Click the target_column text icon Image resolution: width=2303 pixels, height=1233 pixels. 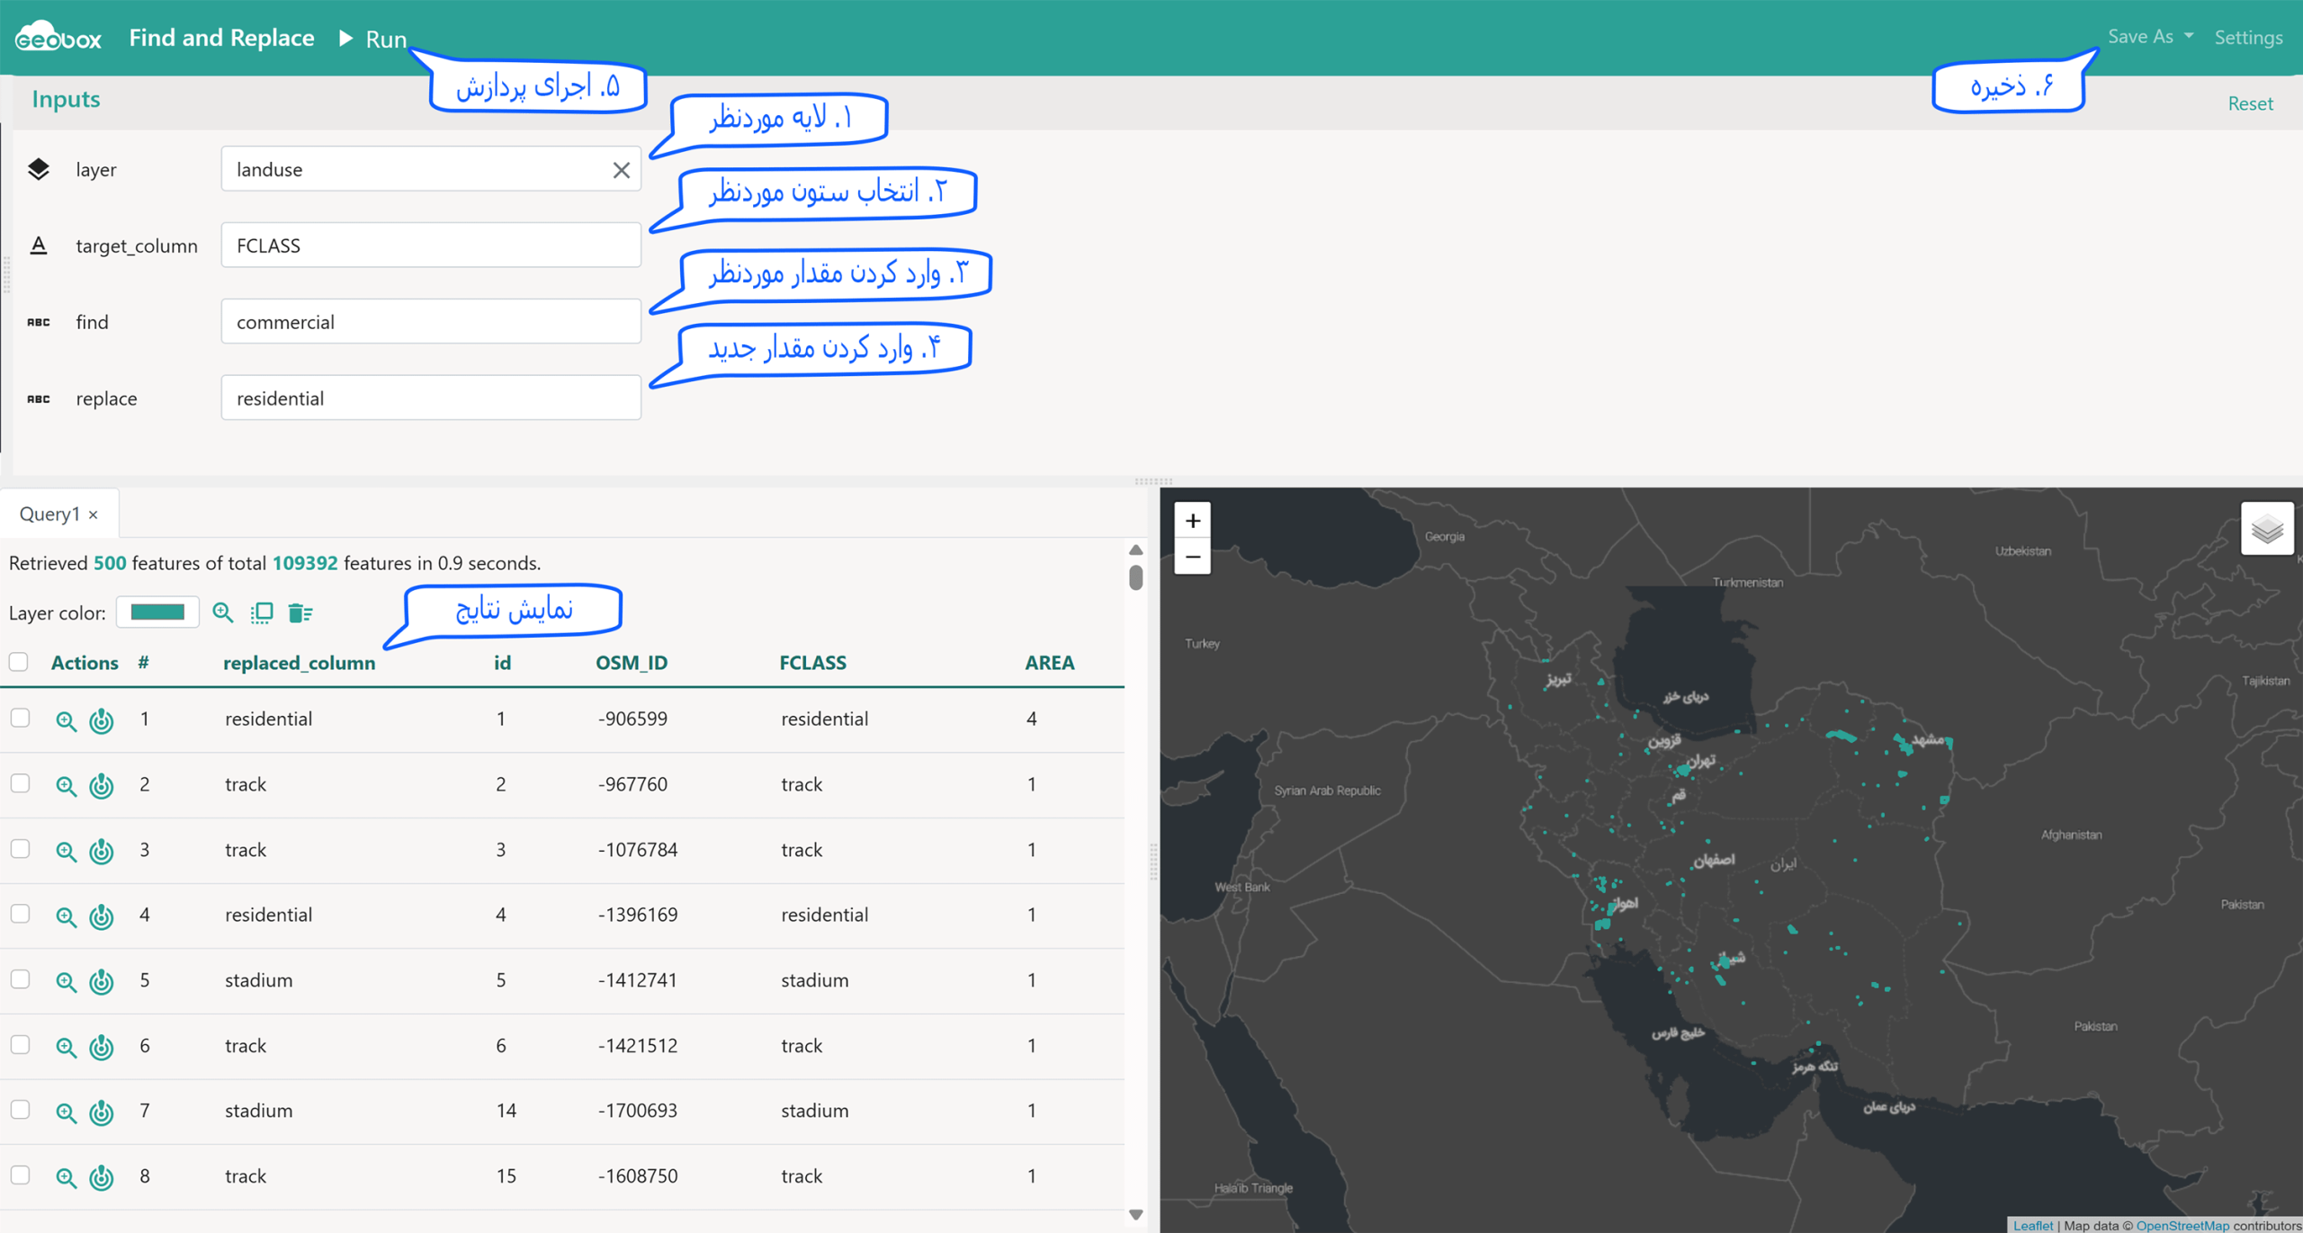pos(39,246)
